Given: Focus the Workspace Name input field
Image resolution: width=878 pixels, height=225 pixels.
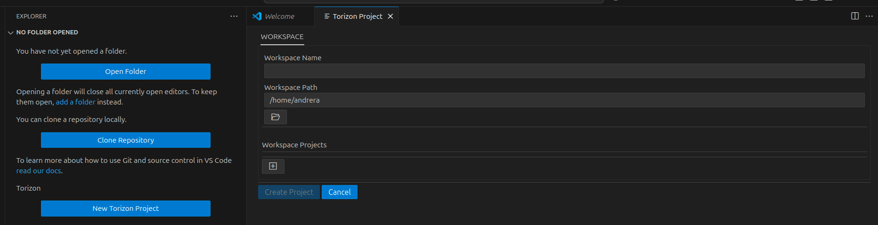Looking at the screenshot, I should pos(564,71).
